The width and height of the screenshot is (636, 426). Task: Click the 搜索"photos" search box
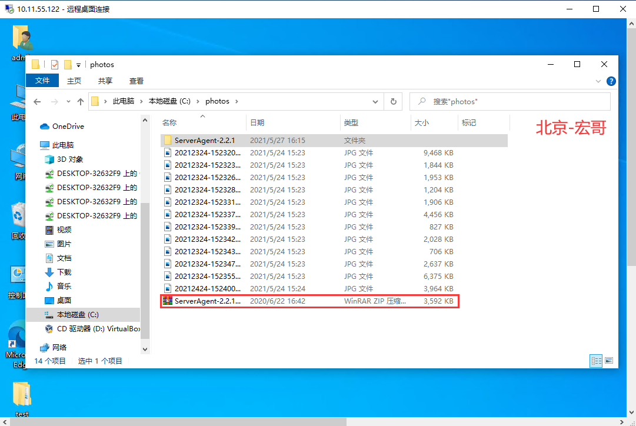(510, 101)
